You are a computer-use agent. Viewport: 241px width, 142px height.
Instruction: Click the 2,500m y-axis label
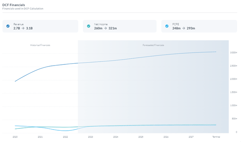233,66
